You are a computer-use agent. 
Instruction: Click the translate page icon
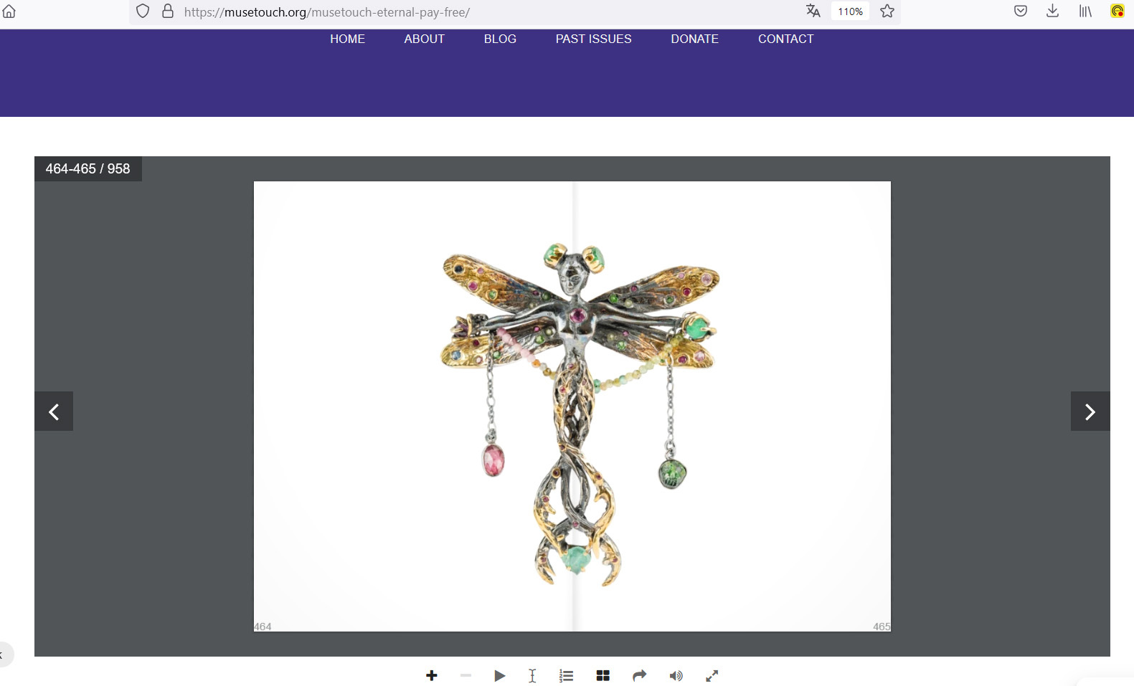[x=813, y=11]
